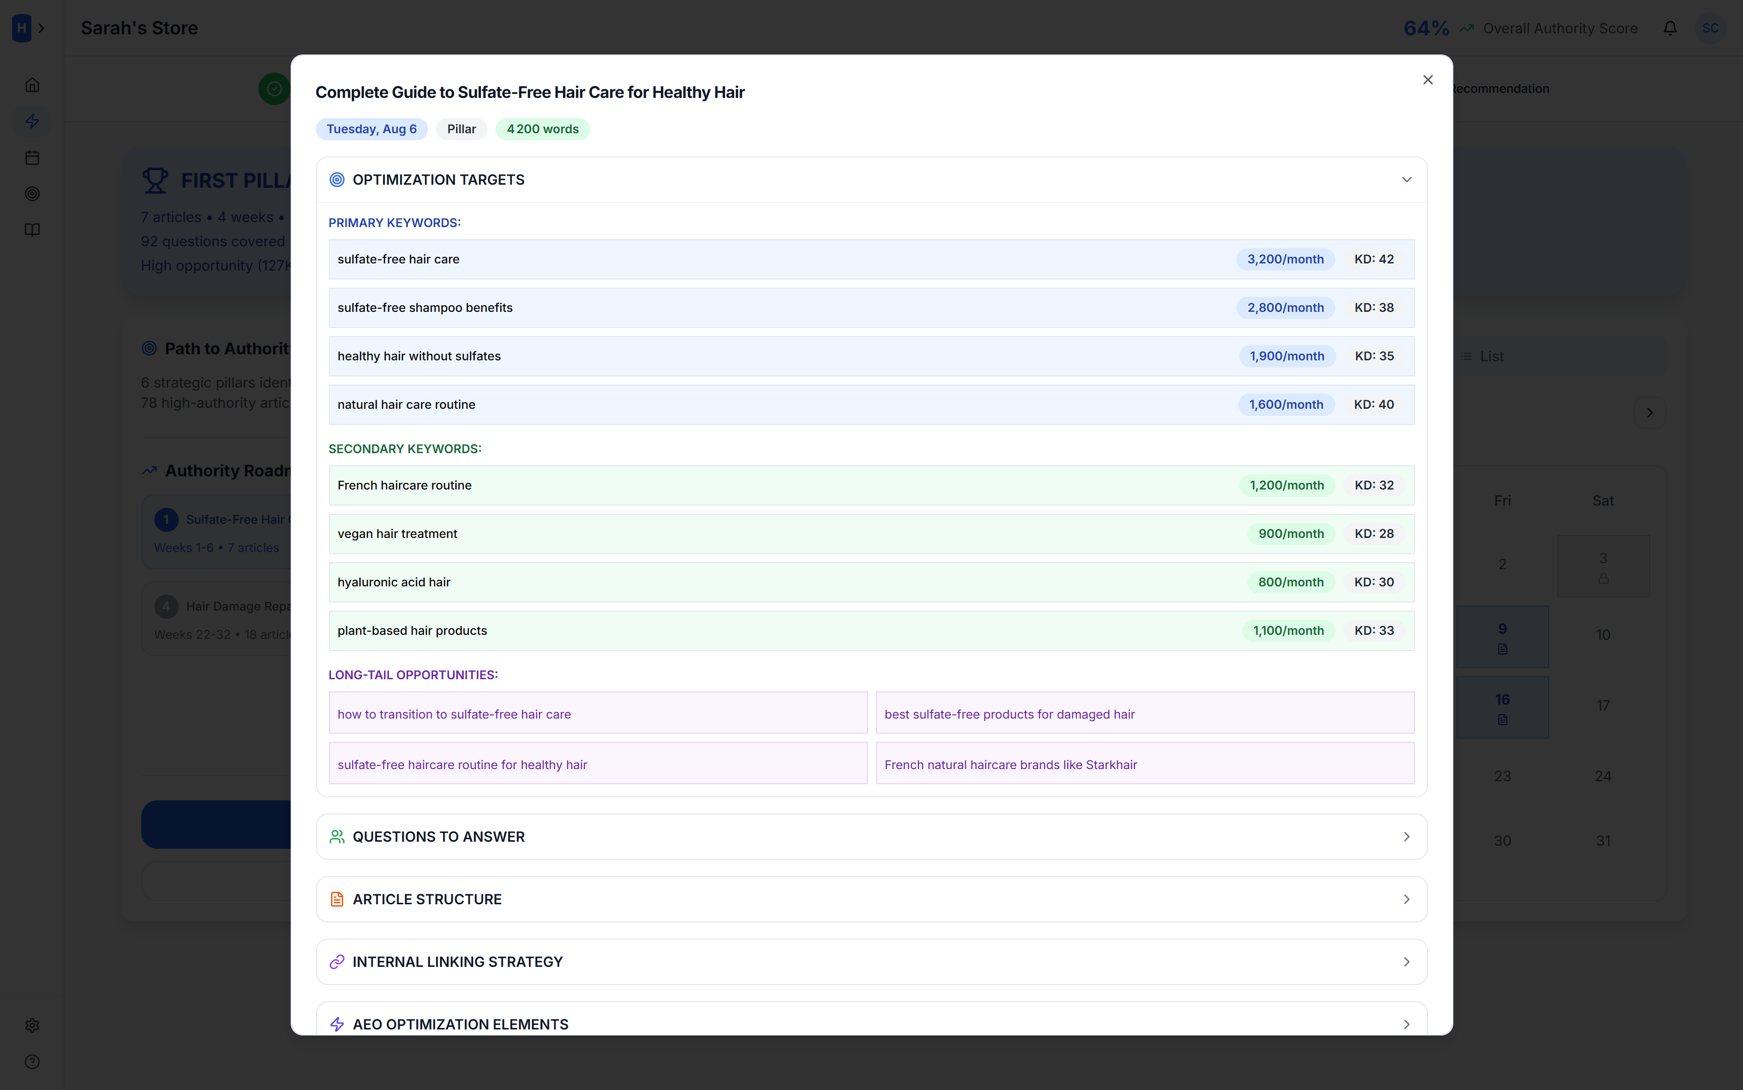Click the H app logo

tap(22, 28)
